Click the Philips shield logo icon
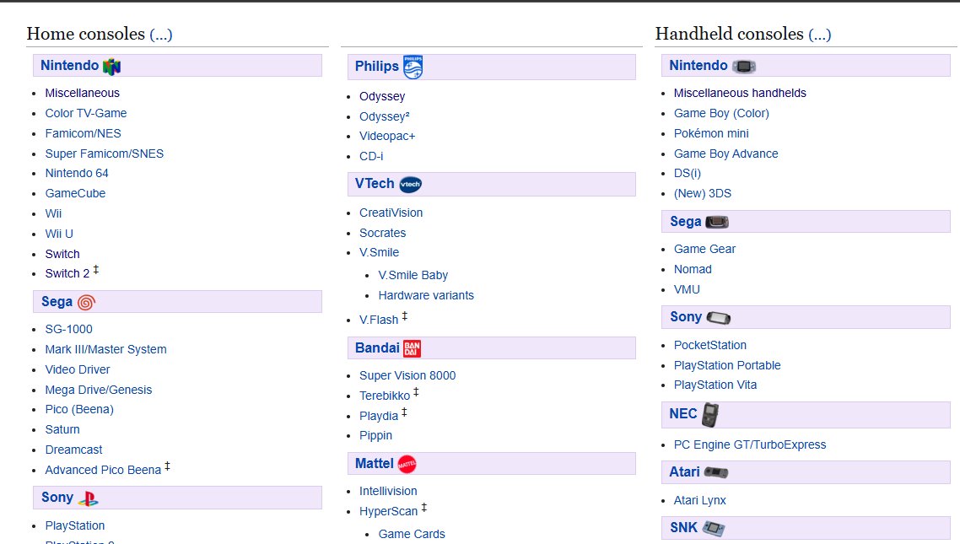This screenshot has width=960, height=544. tap(413, 67)
